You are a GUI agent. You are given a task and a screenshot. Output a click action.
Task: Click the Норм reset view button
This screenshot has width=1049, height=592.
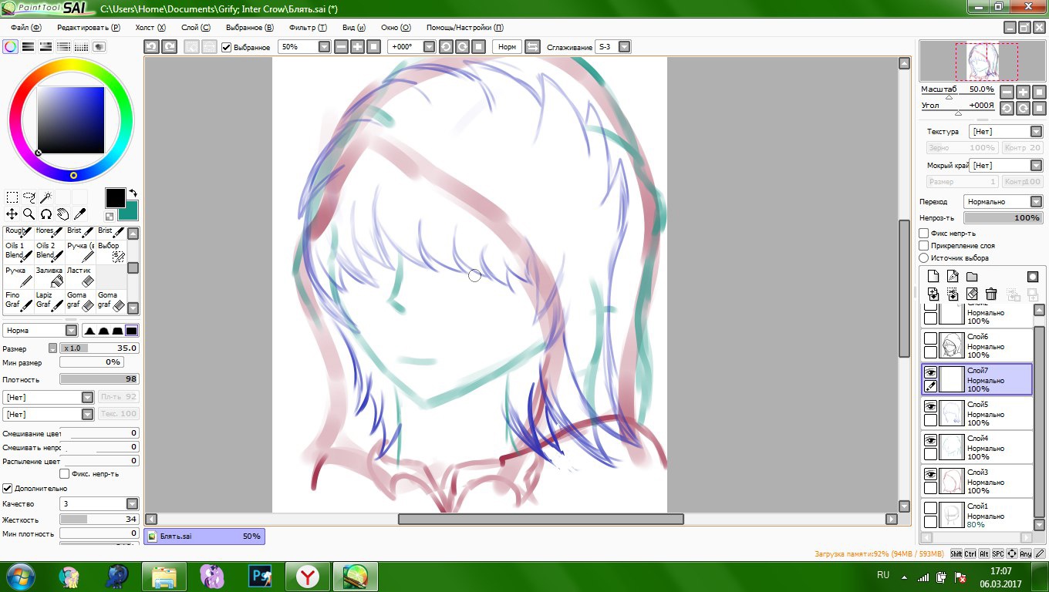507,47
